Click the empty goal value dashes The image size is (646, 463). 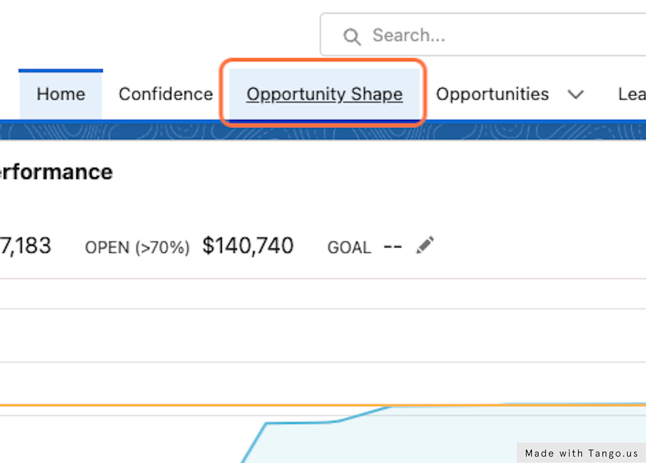coord(393,247)
